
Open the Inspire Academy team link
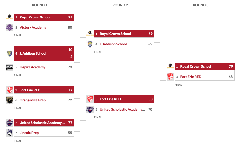pos(32,67)
